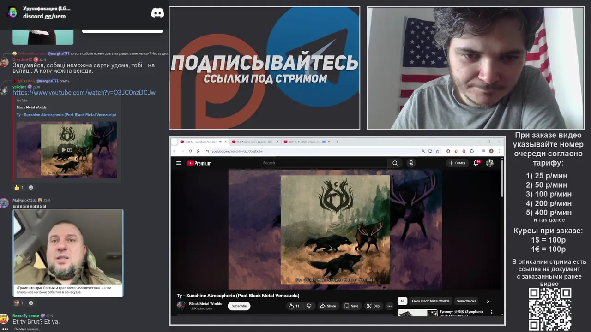Open 'Ty - Sunshine Atmospheric' embed title link
This screenshot has width=591, height=332.
pos(66,115)
